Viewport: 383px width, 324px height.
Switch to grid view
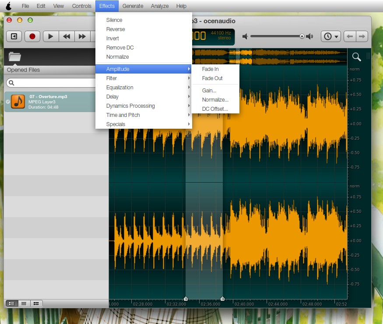(36, 303)
